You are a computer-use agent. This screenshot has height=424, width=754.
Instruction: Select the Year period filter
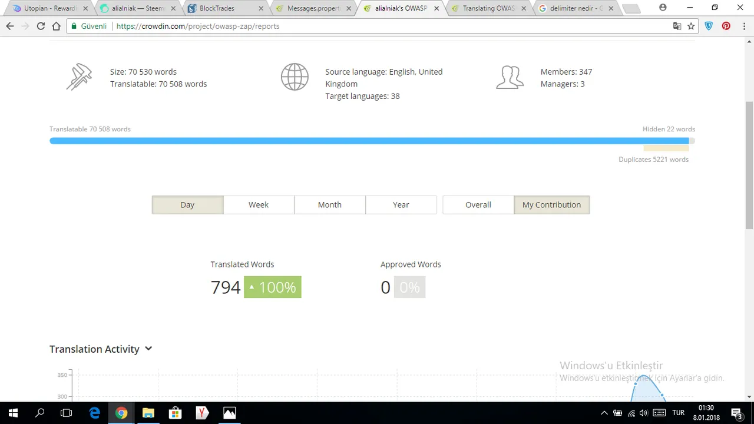click(401, 204)
